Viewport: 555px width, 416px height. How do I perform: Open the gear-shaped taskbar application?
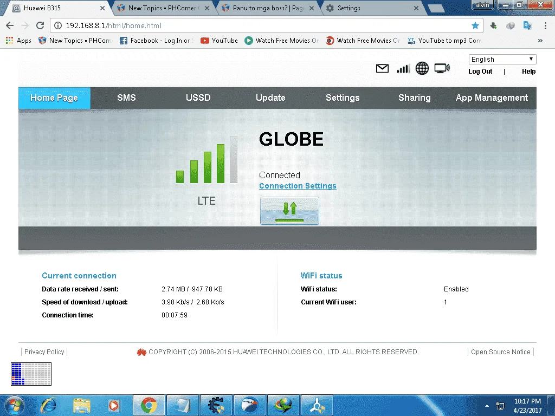point(216,405)
